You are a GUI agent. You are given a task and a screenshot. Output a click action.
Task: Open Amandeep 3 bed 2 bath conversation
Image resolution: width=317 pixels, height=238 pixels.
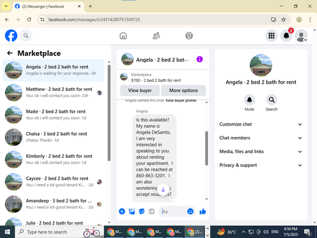tap(53, 204)
